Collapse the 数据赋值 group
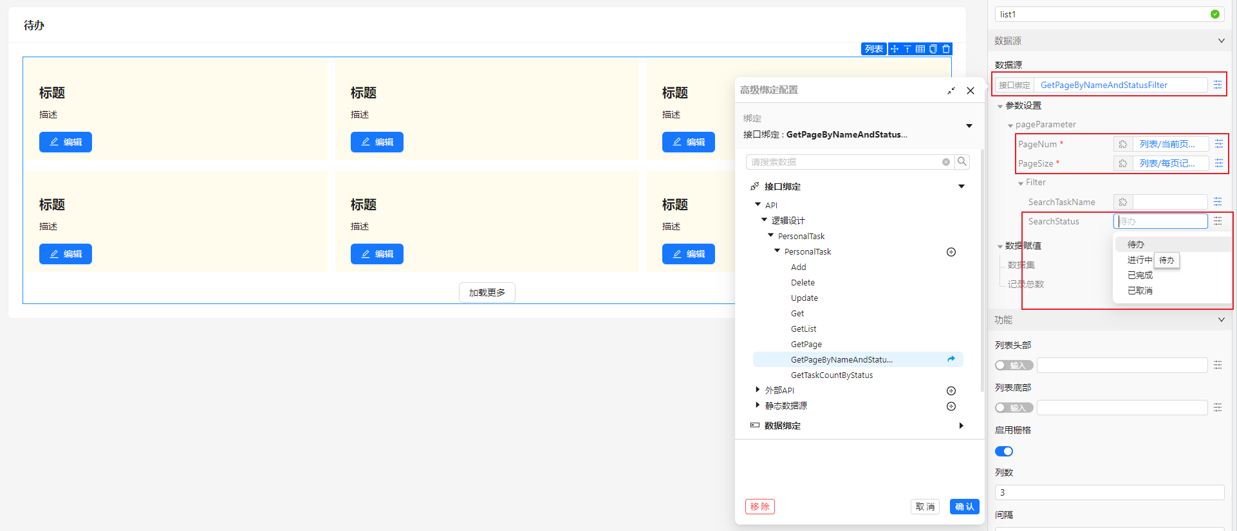This screenshot has height=531, width=1237. [1000, 246]
